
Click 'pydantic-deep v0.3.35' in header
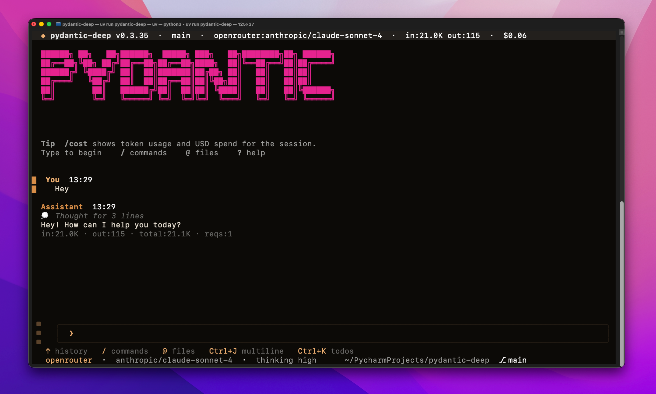tap(99, 35)
